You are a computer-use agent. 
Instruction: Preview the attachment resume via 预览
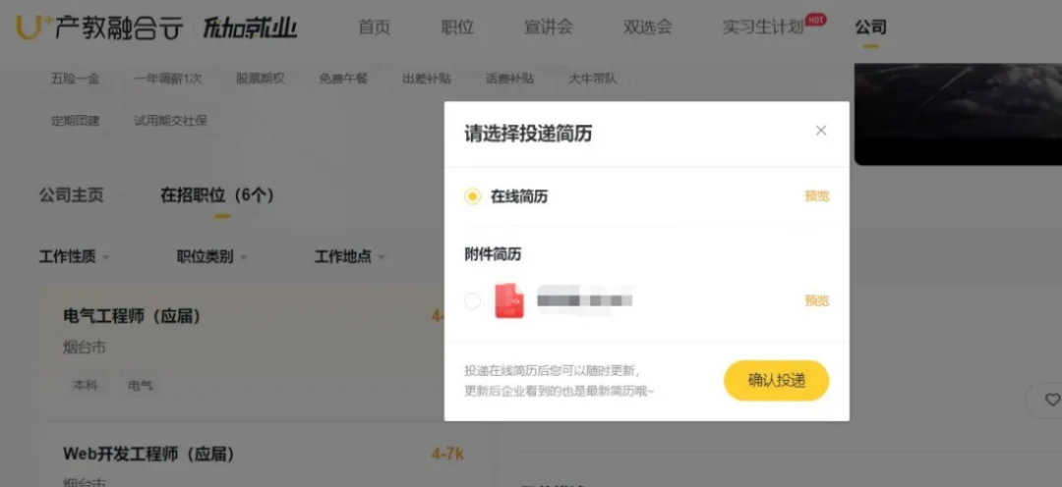(x=816, y=300)
